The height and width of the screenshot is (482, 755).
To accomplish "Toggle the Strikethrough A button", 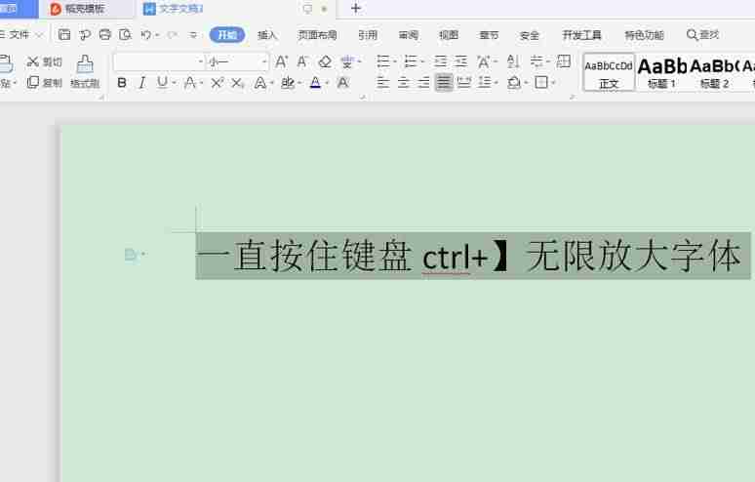I will 190,83.
